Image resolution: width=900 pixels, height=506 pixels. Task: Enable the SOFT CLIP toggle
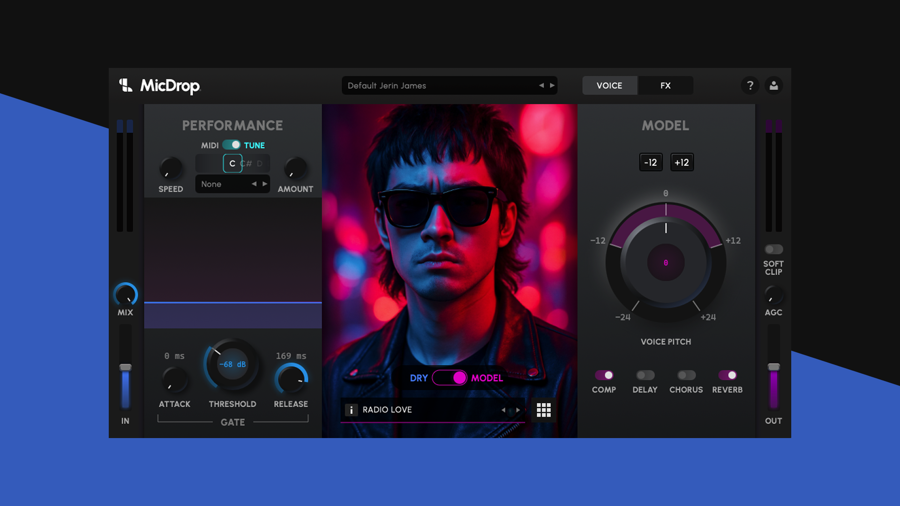[x=773, y=249]
